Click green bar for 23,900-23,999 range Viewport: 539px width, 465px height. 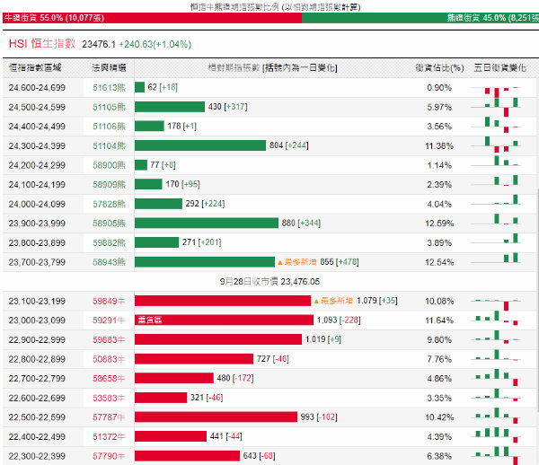point(207,224)
